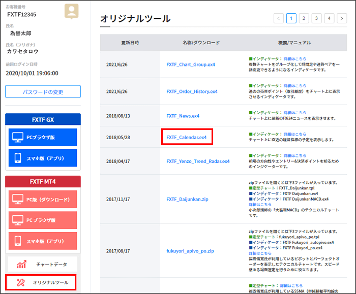This screenshot has height=294, width=356.
Task: Go to next page with right arrow
Action: 342,18
